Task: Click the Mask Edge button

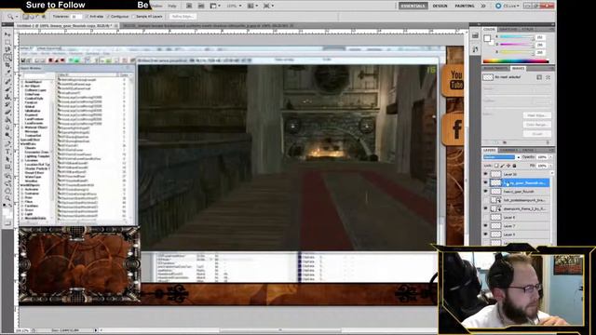Action: [537, 115]
